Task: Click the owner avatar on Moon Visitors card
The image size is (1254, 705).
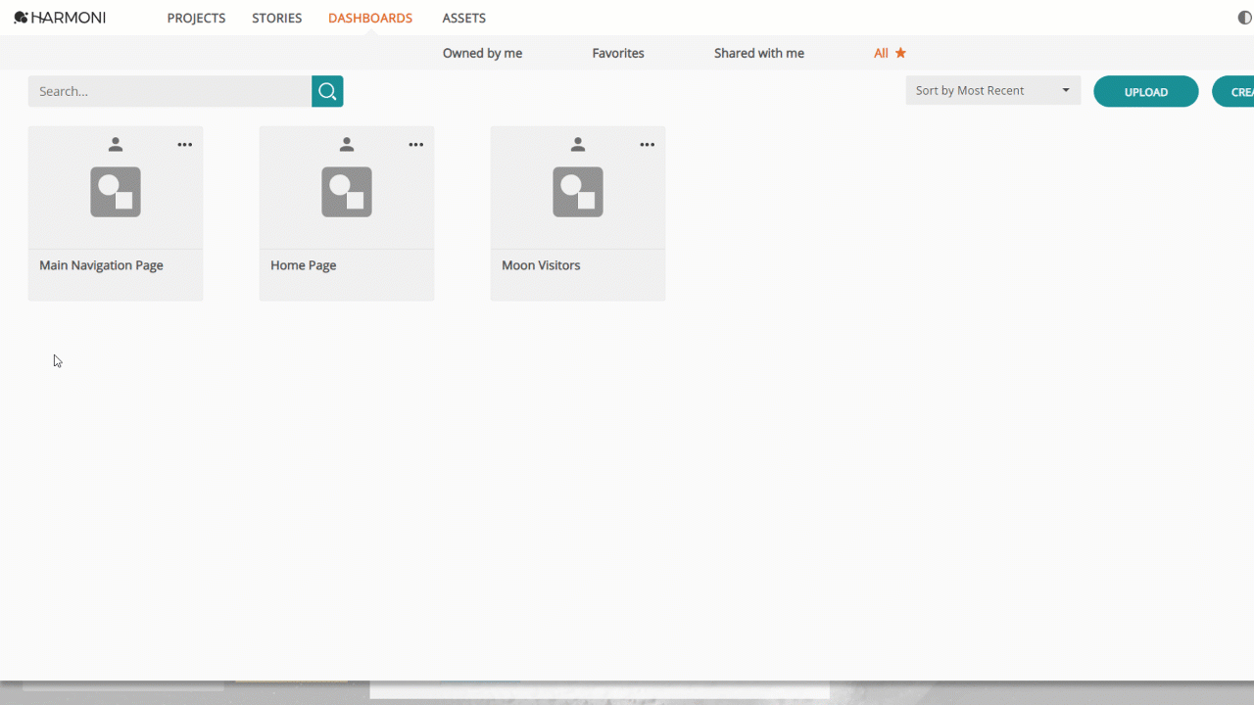Action: 577,143
